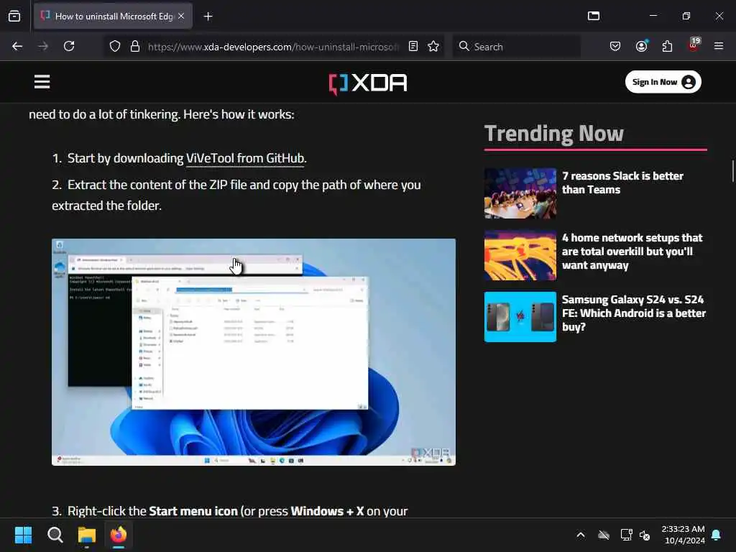Reload the current page
Viewport: 736px width, 552px height.
(x=69, y=46)
